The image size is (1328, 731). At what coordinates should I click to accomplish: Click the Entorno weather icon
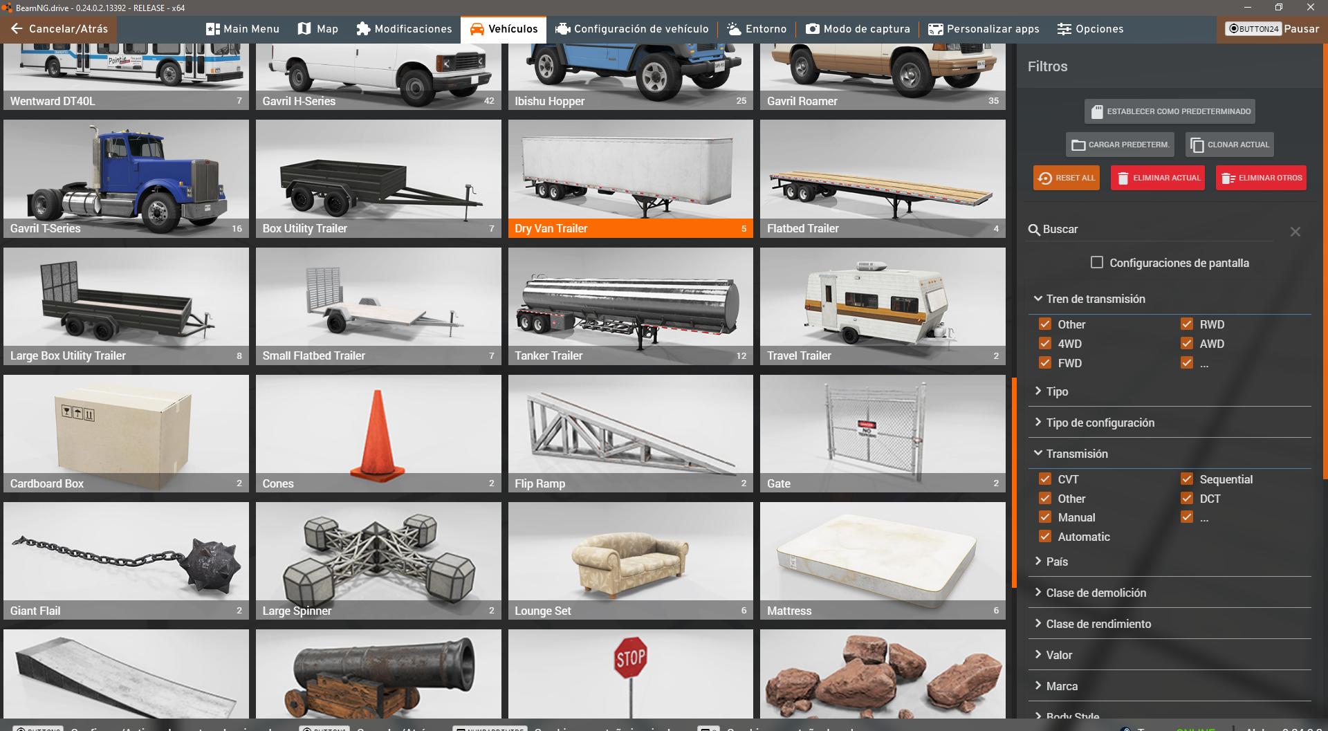[735, 29]
